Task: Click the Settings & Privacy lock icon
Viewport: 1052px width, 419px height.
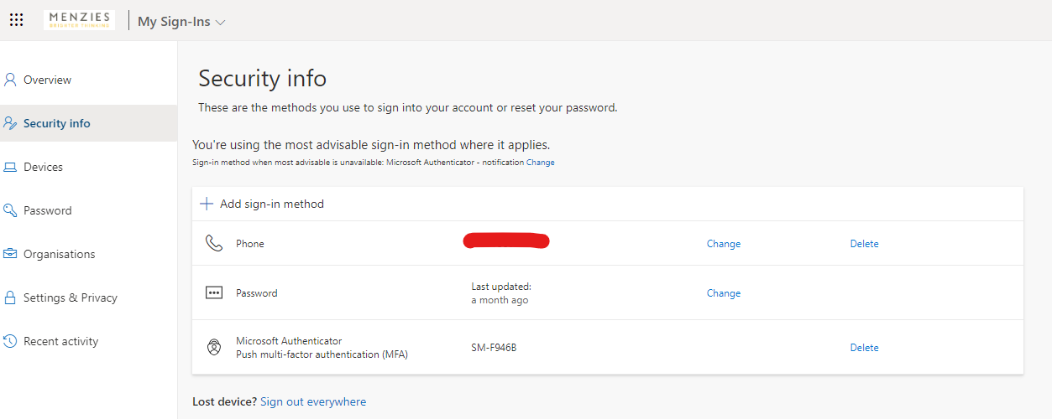Action: (10, 297)
